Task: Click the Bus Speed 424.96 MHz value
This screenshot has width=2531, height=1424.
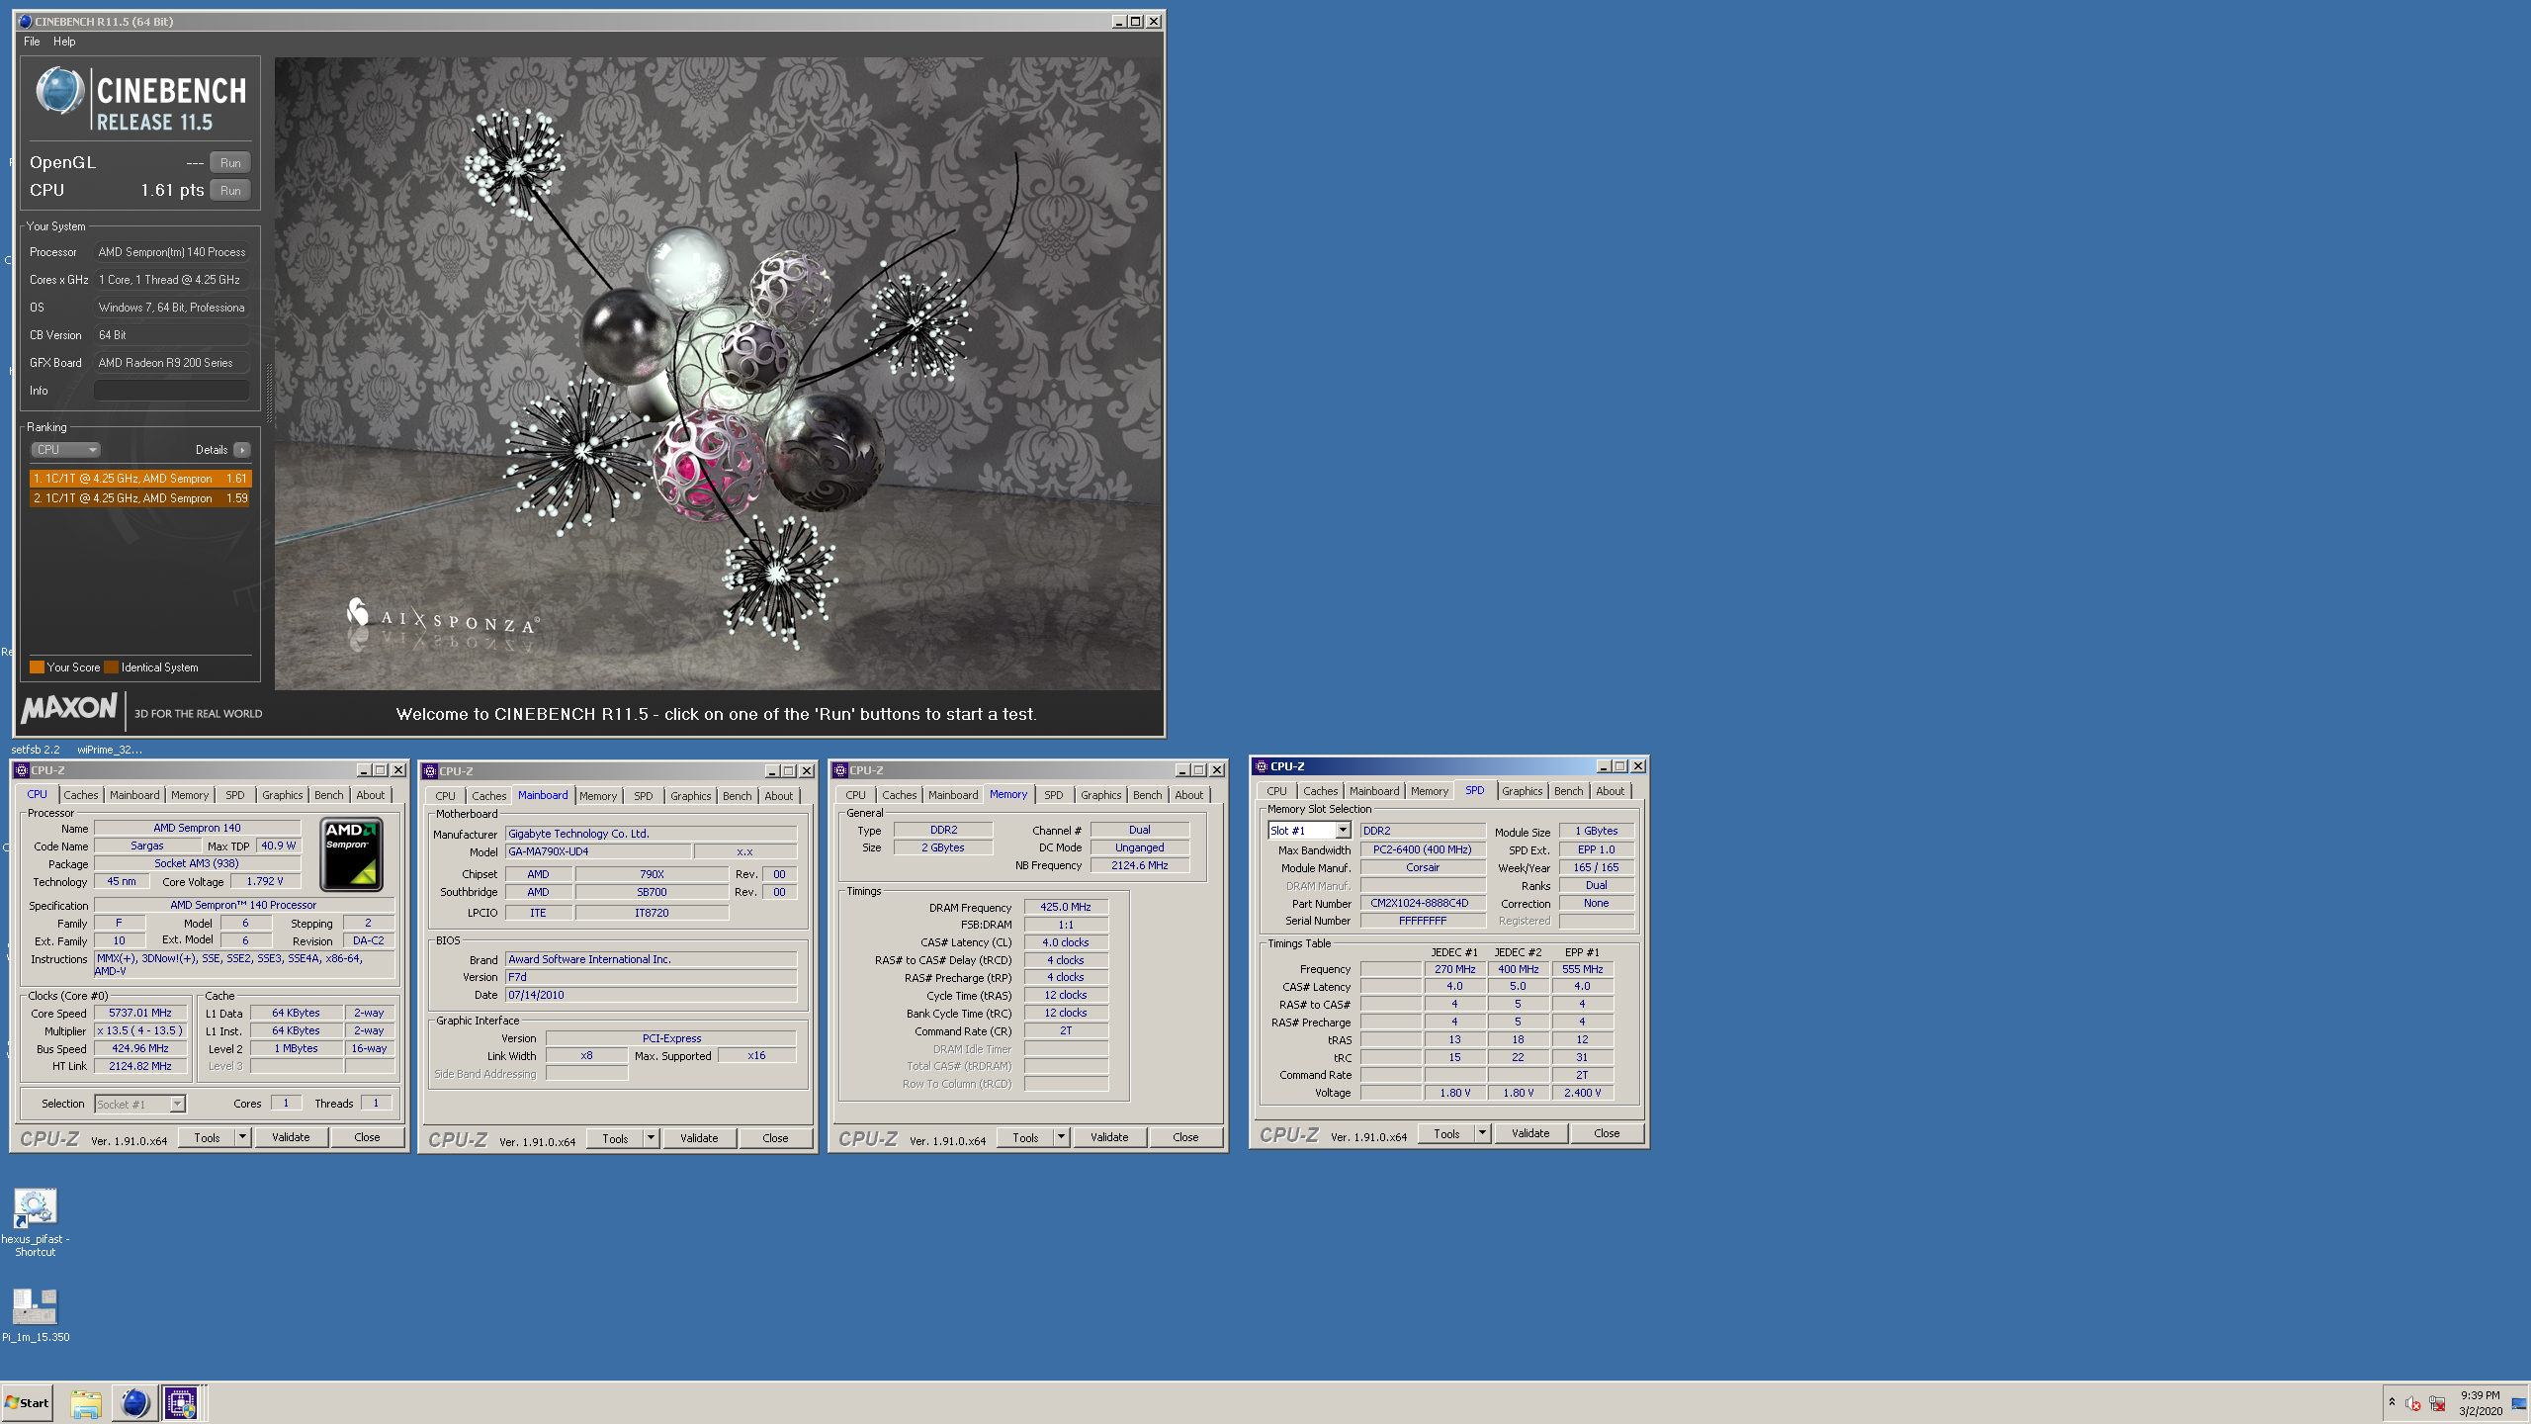Action: pyautogui.click(x=140, y=1048)
